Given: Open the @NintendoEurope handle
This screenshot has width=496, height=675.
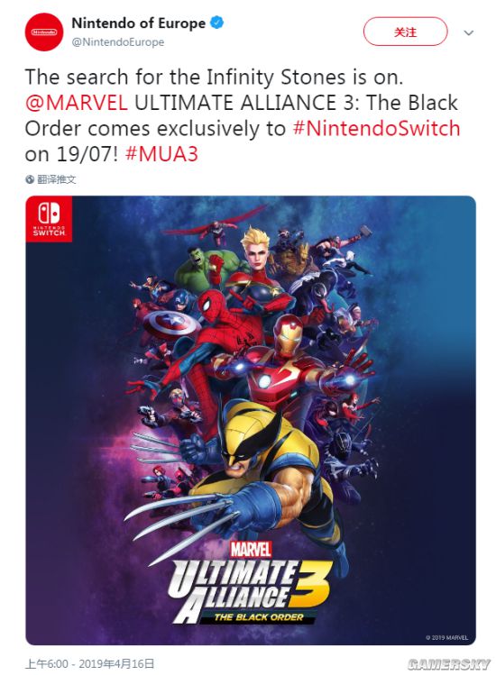Looking at the screenshot, I should tap(117, 42).
